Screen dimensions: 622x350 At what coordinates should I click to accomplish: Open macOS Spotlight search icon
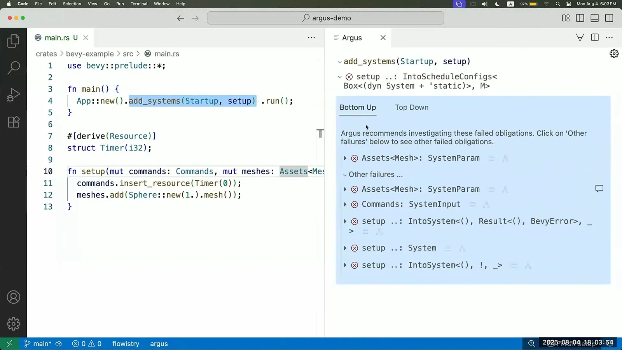click(558, 4)
